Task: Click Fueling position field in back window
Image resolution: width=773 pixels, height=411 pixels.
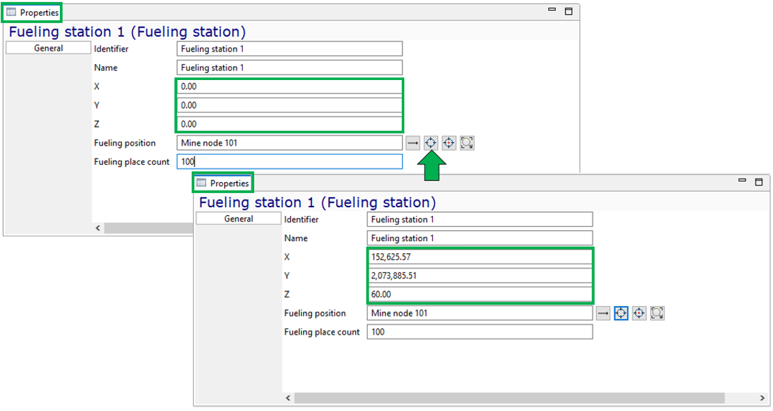Action: point(290,143)
